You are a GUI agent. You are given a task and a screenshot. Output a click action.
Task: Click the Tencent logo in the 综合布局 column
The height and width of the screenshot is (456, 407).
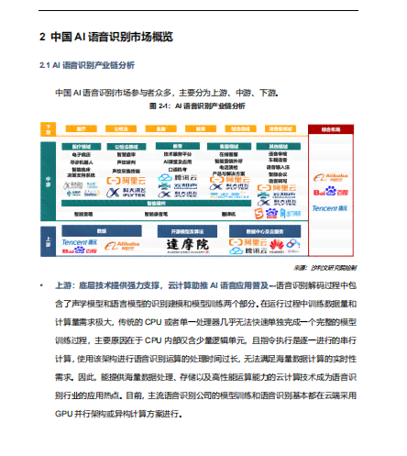[x=329, y=208]
